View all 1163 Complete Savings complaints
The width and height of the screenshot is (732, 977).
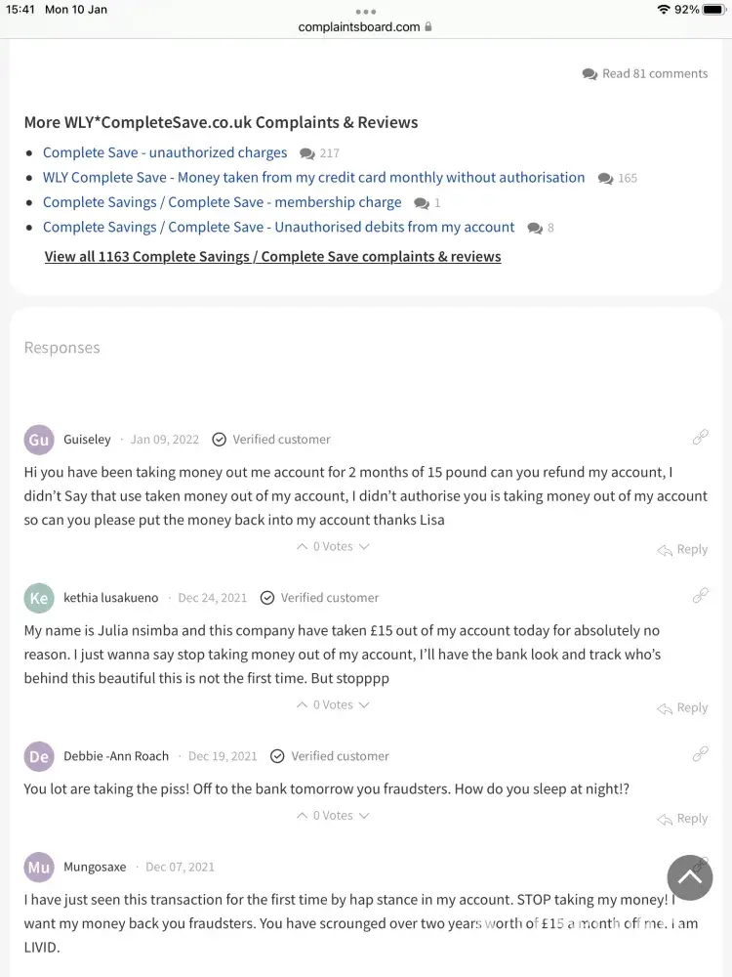click(x=272, y=257)
